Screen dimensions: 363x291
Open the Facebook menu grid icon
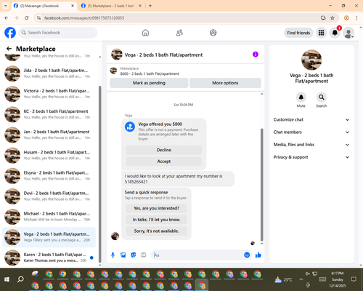[x=321, y=33]
